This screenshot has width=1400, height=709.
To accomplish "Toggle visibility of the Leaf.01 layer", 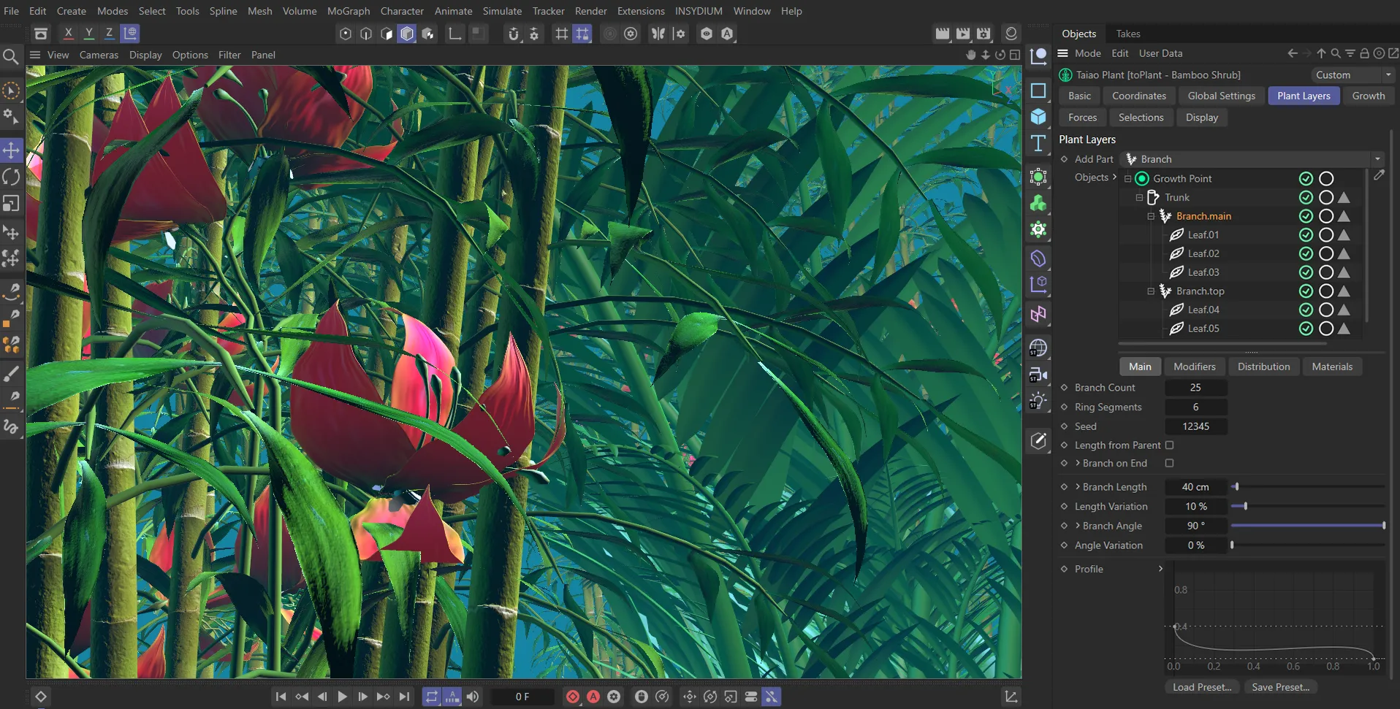I will [1306, 234].
